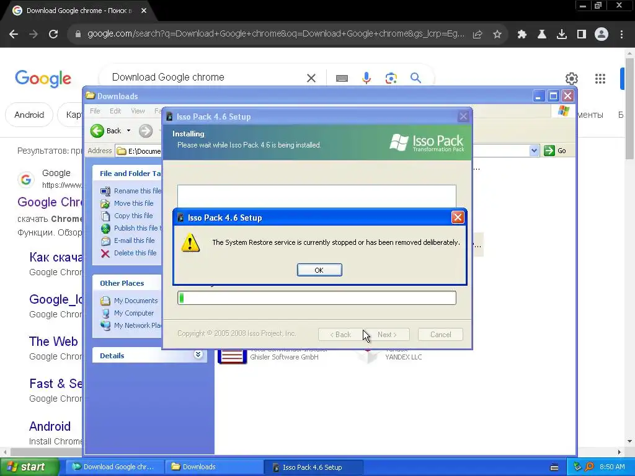635x476 pixels.
Task: Expand the Details panel chevron
Action: 198,355
